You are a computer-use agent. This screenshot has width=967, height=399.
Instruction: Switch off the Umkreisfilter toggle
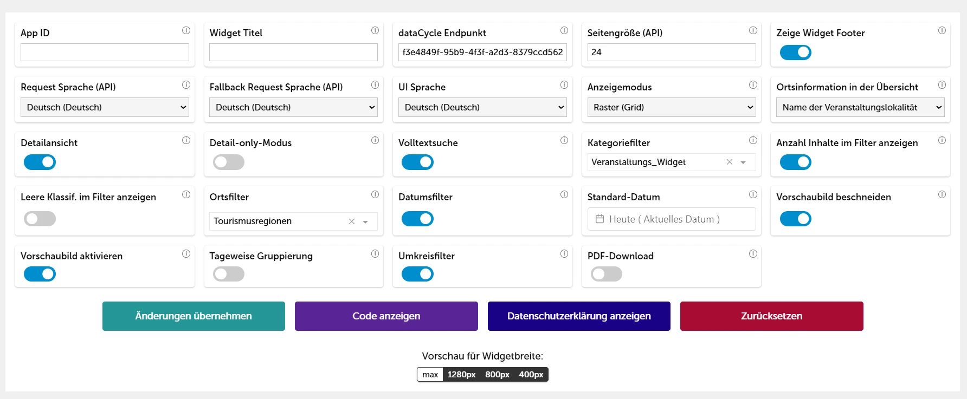pos(417,274)
